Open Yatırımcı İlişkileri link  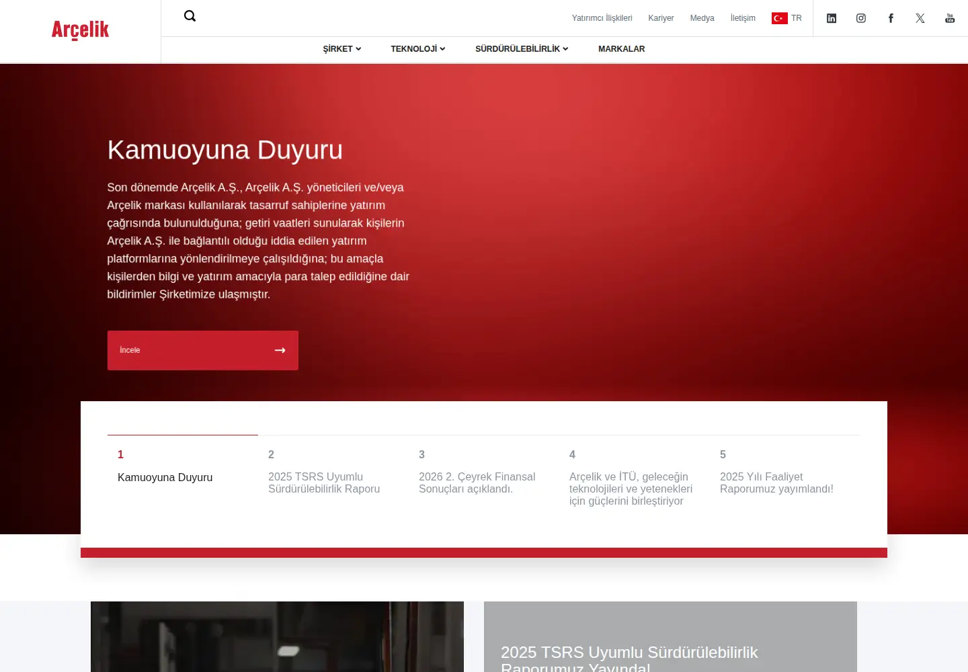tap(602, 18)
